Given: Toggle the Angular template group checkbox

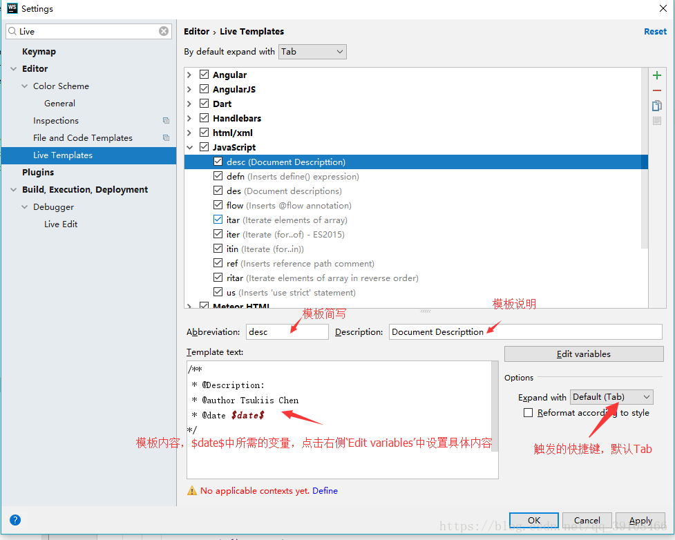Looking at the screenshot, I should [x=204, y=75].
